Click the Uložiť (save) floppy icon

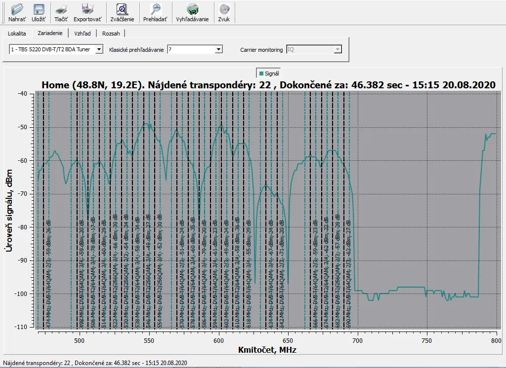39,10
